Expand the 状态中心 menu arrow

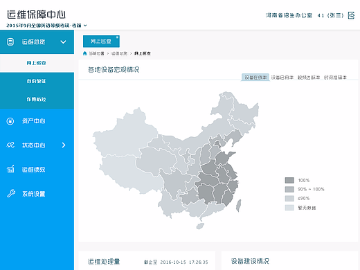click(64, 145)
